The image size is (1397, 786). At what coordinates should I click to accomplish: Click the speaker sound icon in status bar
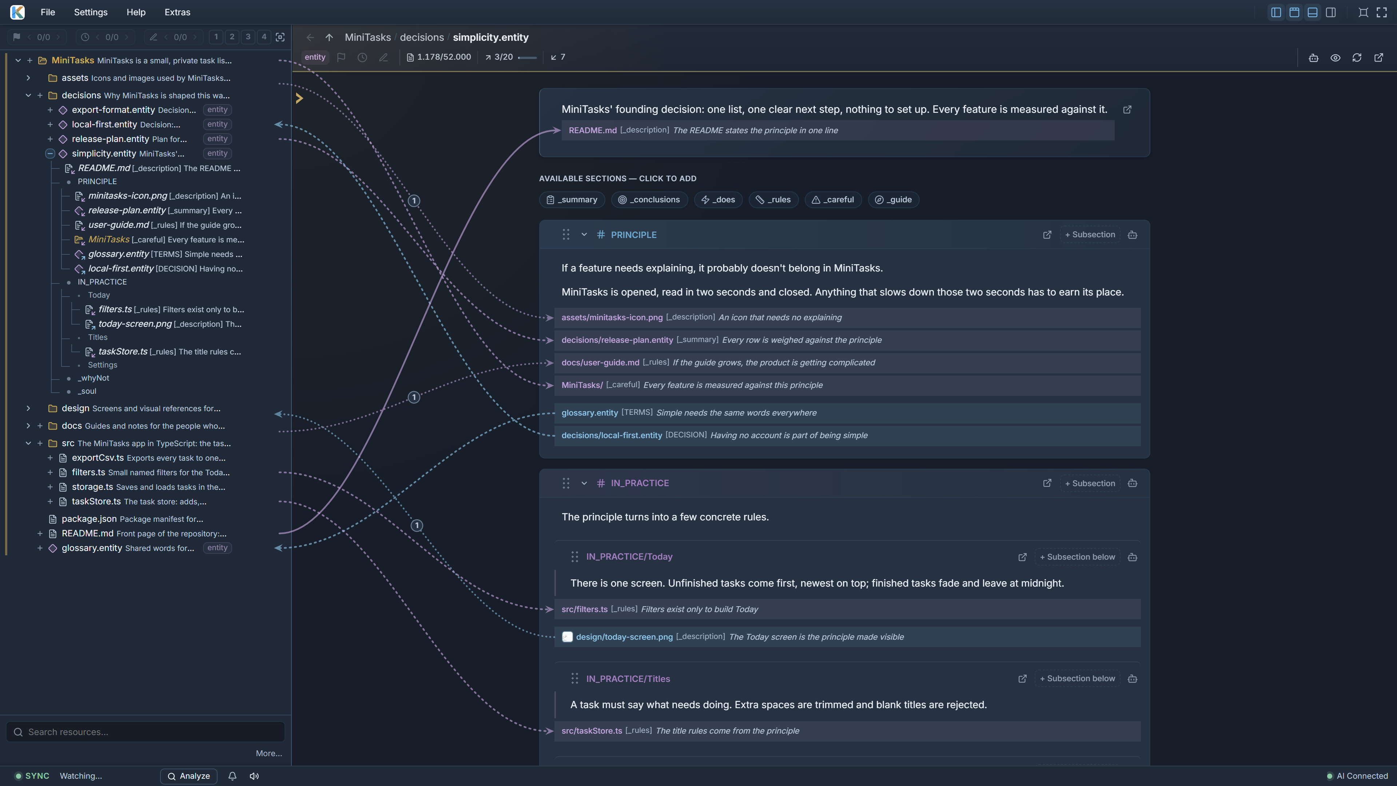pos(254,776)
